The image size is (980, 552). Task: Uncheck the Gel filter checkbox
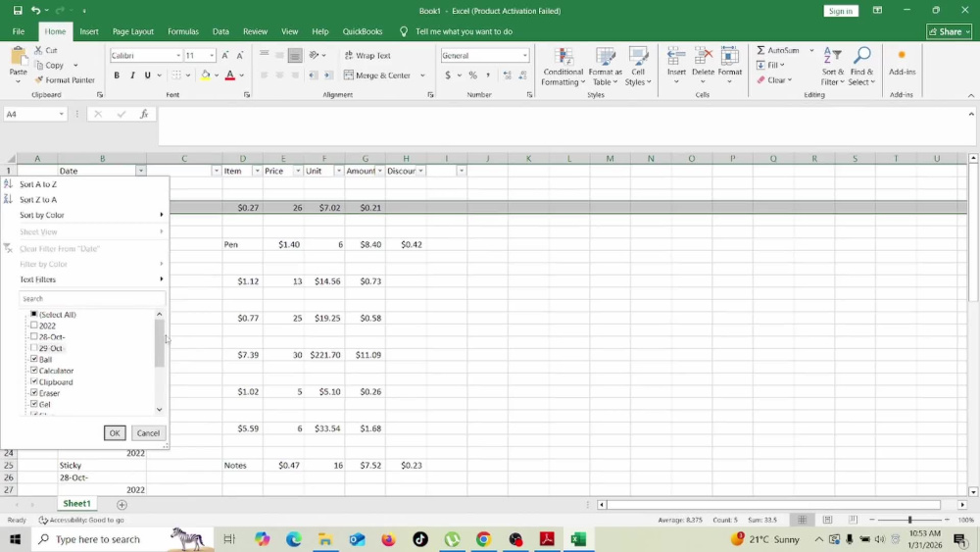click(33, 404)
